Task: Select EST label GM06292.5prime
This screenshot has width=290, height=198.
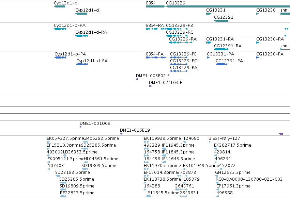Action: click(101, 138)
